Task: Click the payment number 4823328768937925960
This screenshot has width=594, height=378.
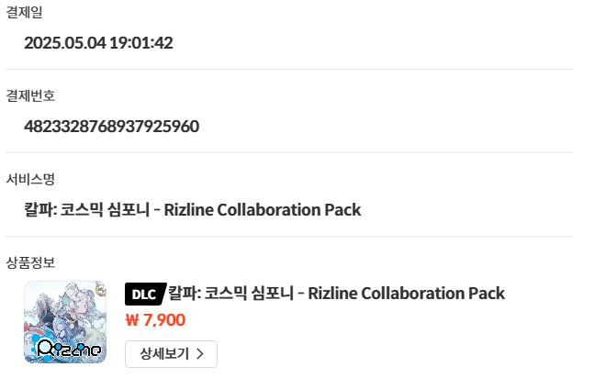Action: point(112,126)
